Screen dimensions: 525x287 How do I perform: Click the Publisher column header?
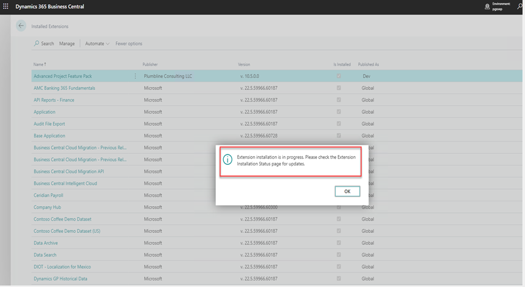tap(150, 64)
